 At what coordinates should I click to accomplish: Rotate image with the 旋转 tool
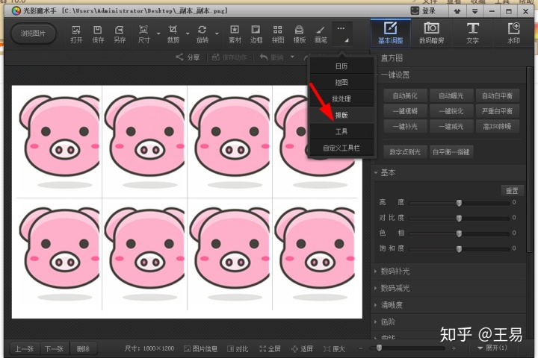pos(202,34)
